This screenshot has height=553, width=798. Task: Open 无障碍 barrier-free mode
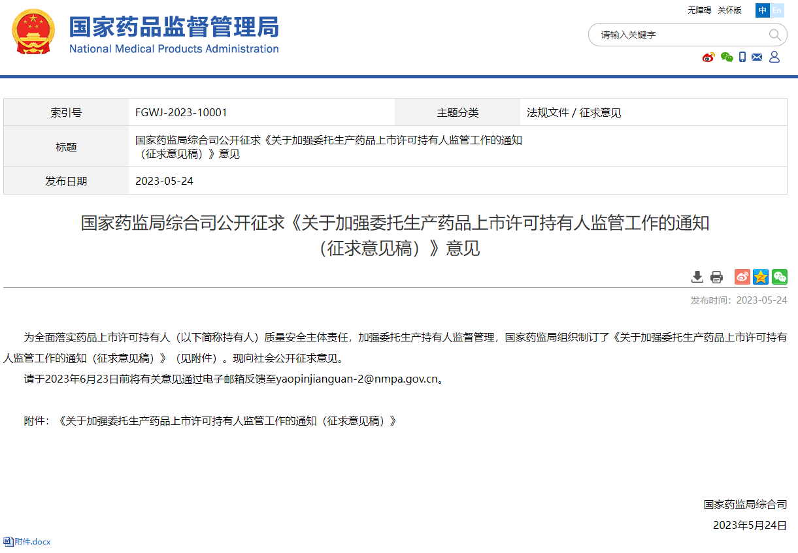[699, 10]
